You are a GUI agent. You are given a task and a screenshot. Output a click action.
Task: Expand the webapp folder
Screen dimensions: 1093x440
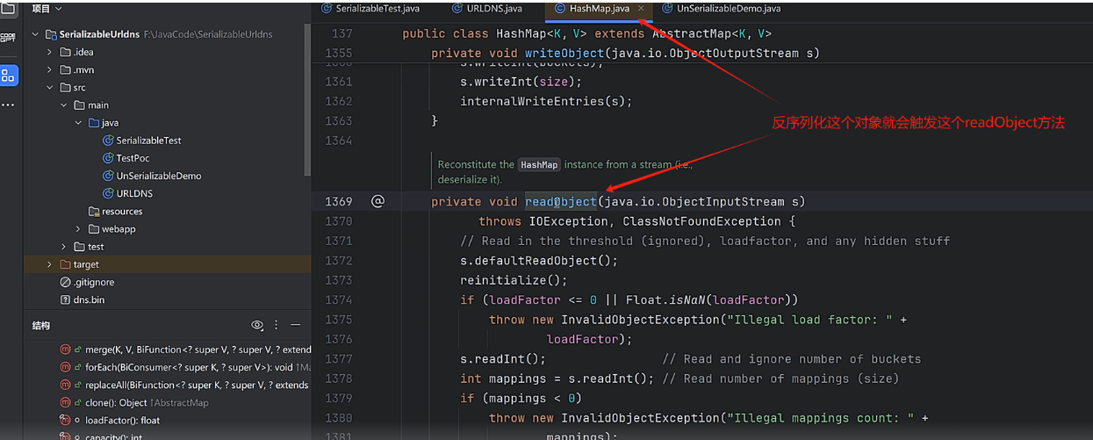click(x=78, y=228)
